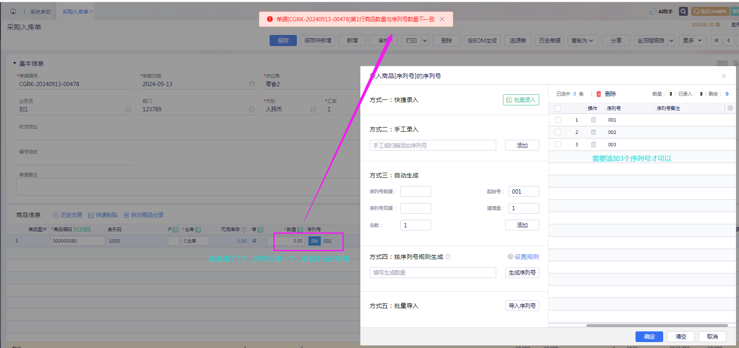Open the 打印 dropdown arrow

coord(425,41)
